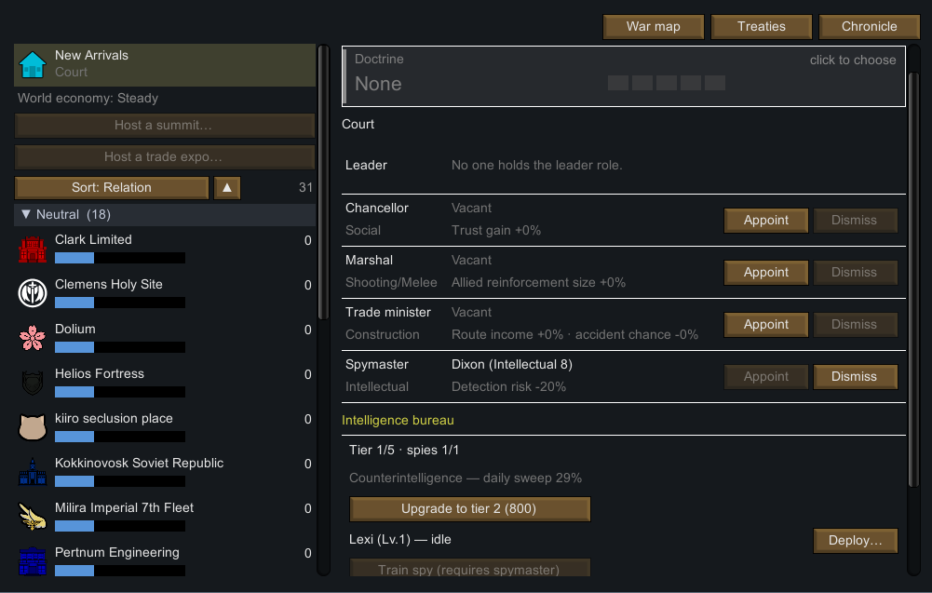Viewport: 932px width, 593px height.
Task: Dismiss the Spymaster Dixon
Action: [x=854, y=377]
